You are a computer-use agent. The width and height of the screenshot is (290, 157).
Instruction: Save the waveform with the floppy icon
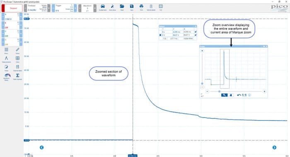coord(132,7)
